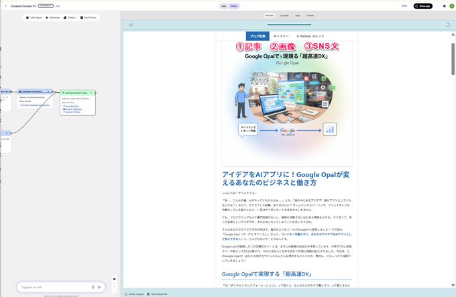Screen dimensions: 456x297
Task: Click Share output at the bottom
Action: pyautogui.click(x=134, y=294)
